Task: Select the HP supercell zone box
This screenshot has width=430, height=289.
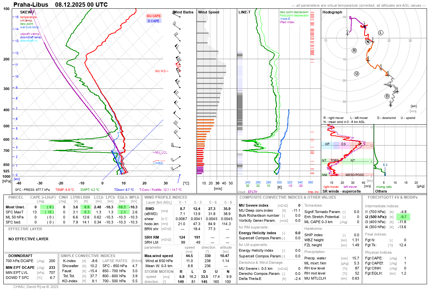Action: (327, 144)
